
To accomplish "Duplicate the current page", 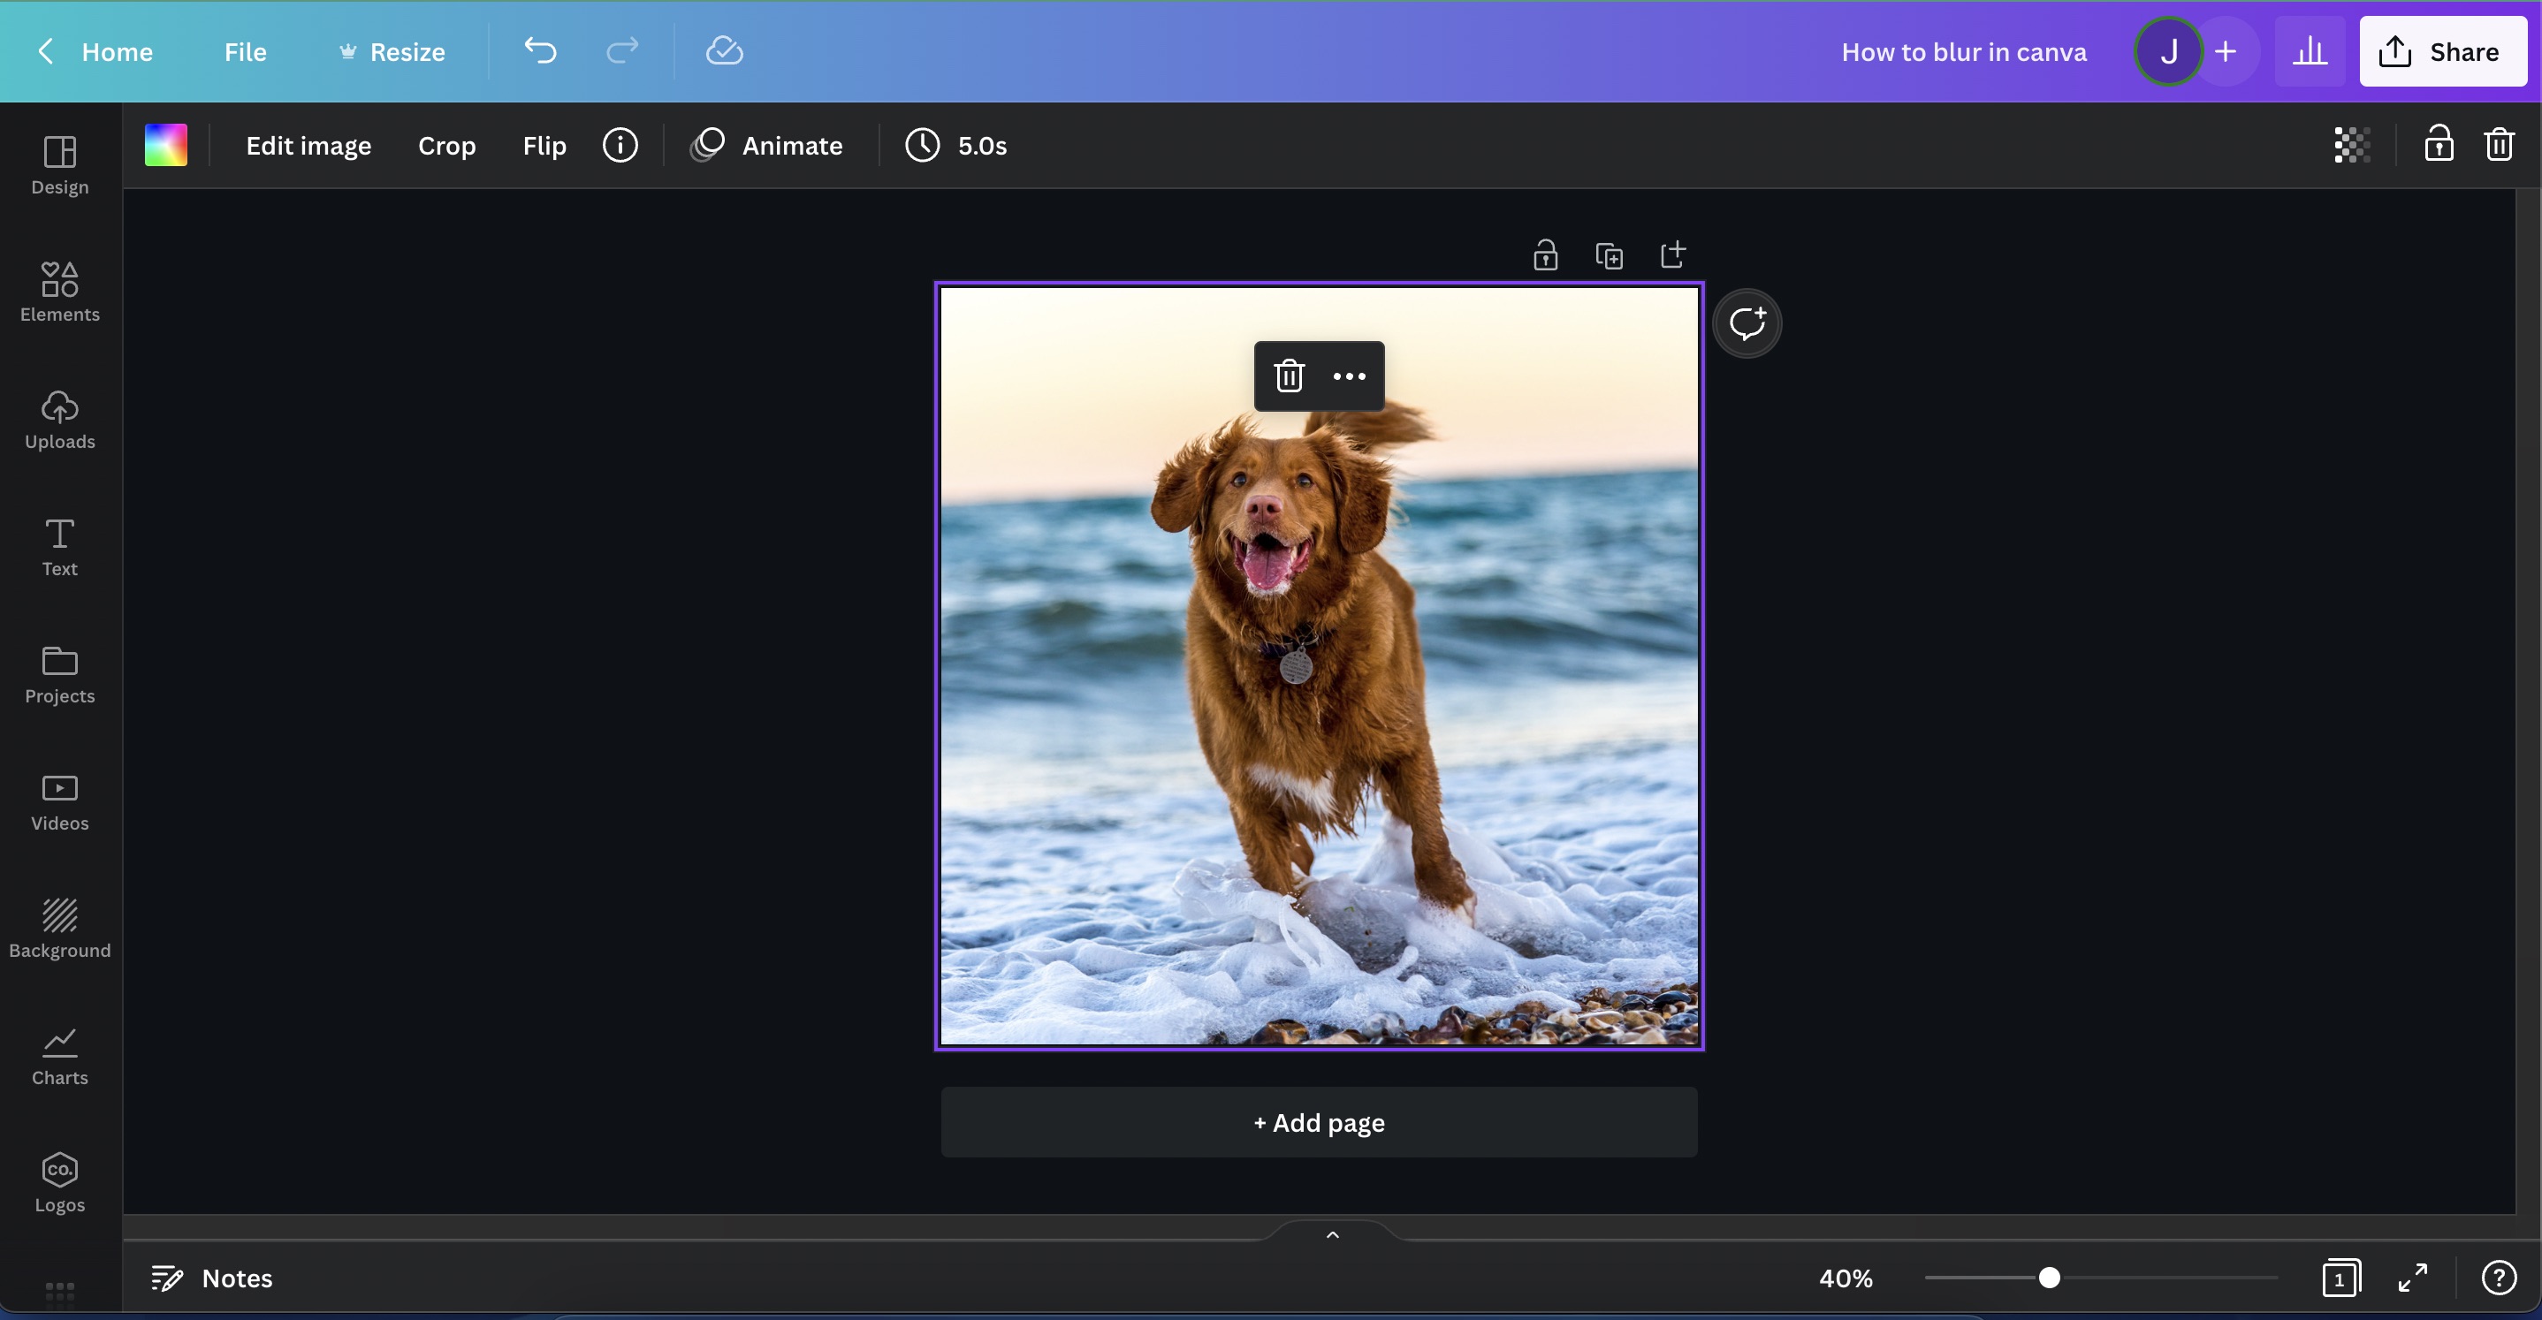I will coord(1610,254).
